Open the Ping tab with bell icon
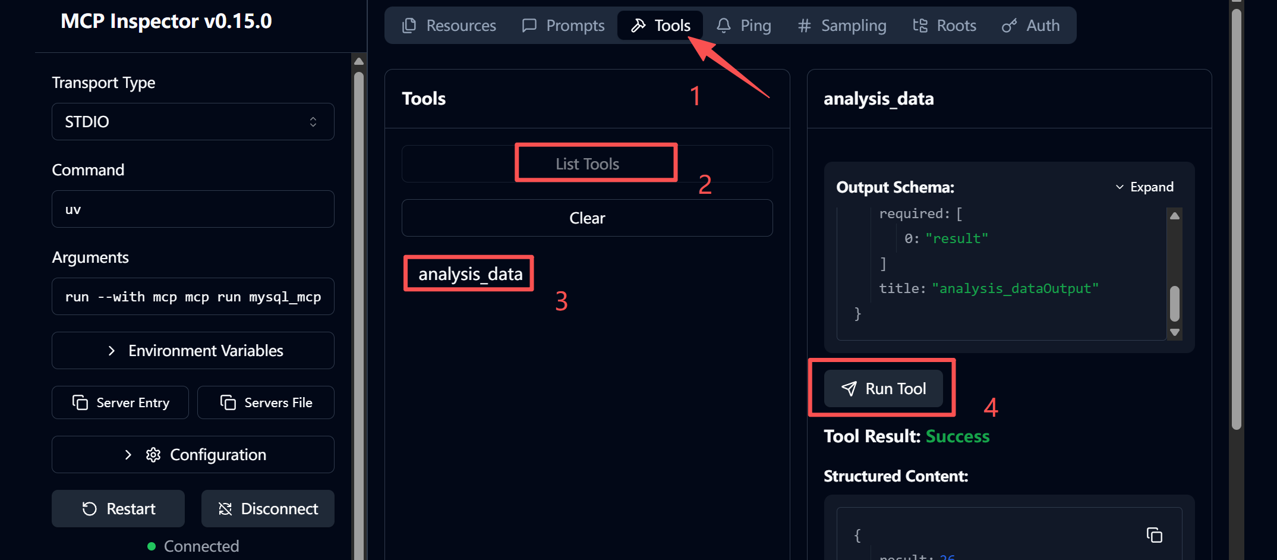 (743, 26)
